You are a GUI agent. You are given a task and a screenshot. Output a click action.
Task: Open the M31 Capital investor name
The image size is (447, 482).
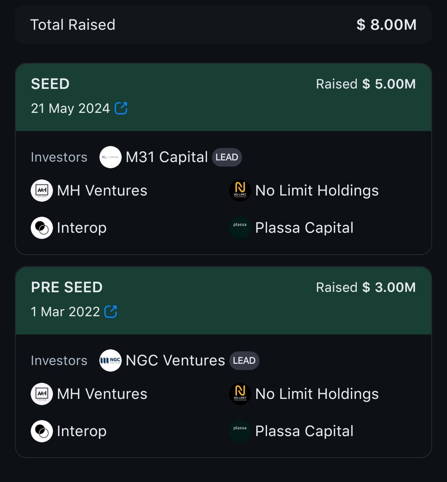point(166,157)
